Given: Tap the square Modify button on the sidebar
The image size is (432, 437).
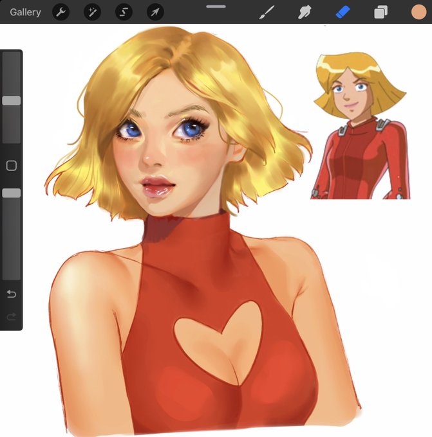Looking at the screenshot, I should coord(12,166).
